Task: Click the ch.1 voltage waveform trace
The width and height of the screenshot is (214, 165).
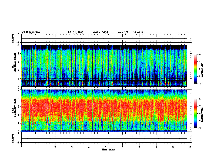Action: (x=104, y=38)
